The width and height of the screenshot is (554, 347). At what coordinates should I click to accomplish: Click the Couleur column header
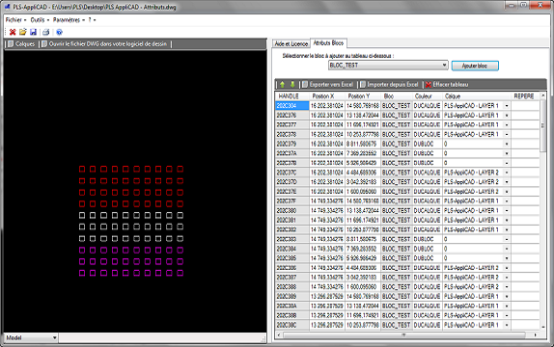(427, 96)
